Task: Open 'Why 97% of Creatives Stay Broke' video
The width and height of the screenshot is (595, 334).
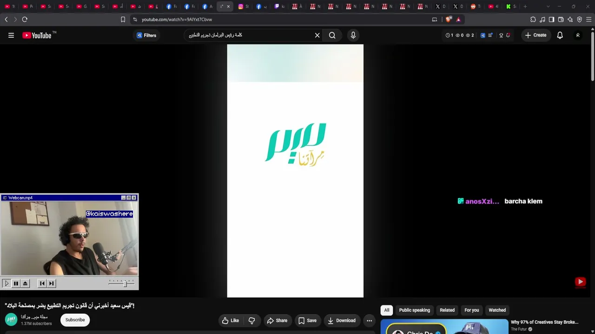Action: (545, 322)
